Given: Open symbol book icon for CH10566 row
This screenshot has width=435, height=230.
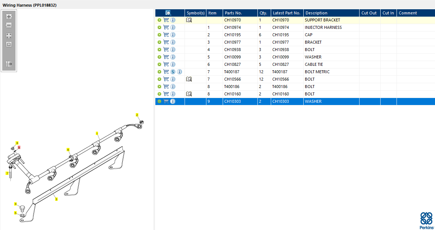Looking at the screenshot, I should tap(189, 79).
